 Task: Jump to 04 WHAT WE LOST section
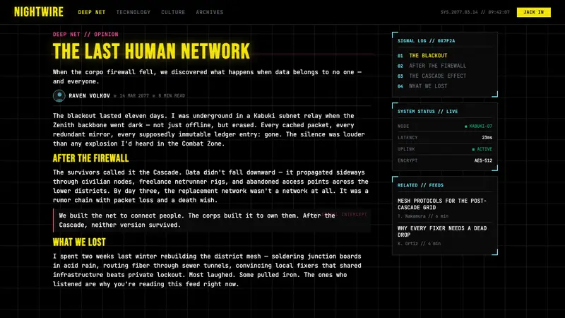pyautogui.click(x=445, y=86)
